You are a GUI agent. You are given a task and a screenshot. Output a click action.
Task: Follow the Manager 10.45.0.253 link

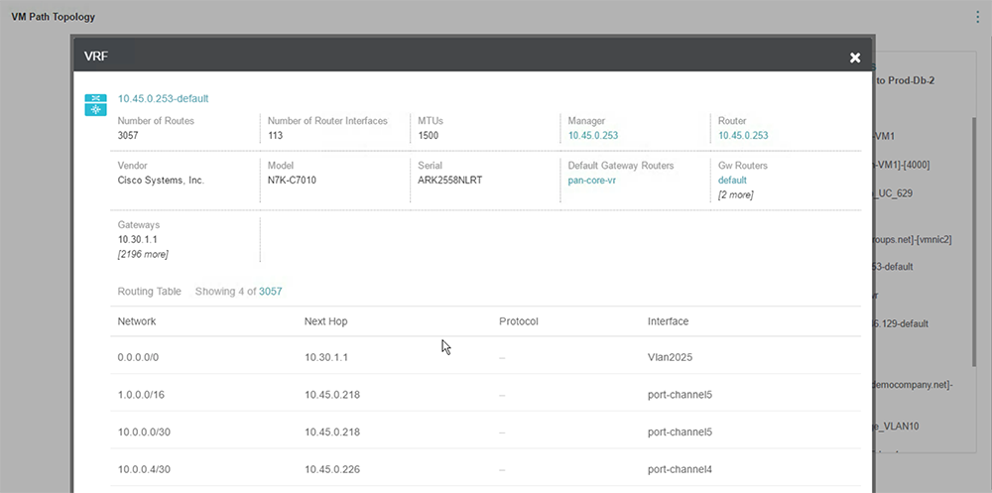[x=593, y=136]
